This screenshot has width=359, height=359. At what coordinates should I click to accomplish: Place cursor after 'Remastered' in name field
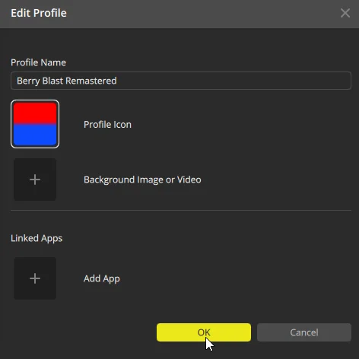[118, 81]
